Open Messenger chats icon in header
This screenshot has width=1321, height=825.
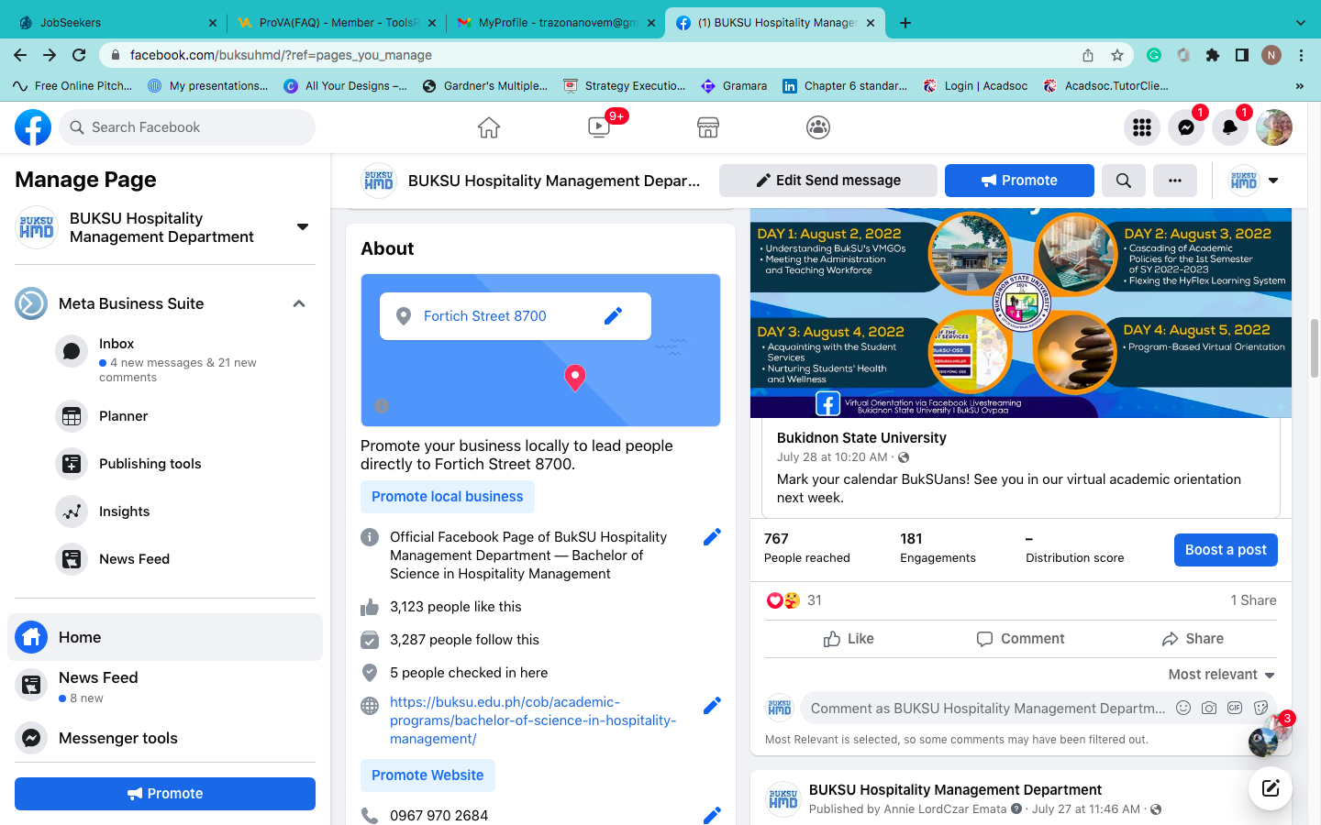point(1186,127)
